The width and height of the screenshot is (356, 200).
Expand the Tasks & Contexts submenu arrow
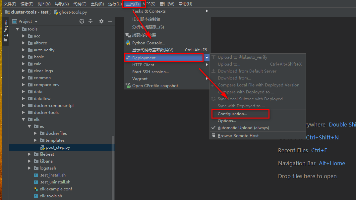tap(207, 11)
